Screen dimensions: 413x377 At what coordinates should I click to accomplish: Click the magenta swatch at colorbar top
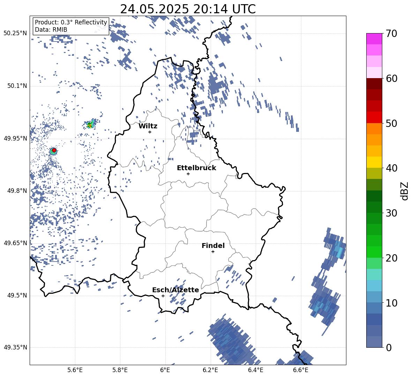(374, 39)
